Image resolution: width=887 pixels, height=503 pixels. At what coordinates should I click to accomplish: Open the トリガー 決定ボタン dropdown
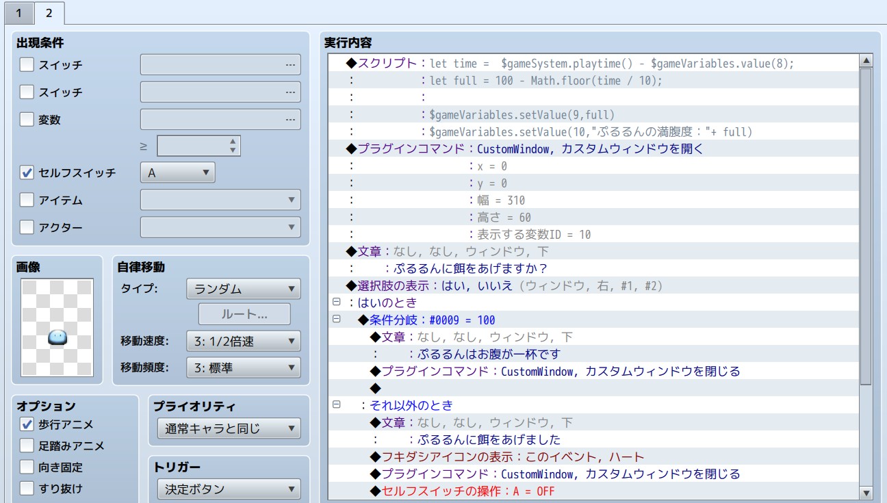(x=229, y=489)
